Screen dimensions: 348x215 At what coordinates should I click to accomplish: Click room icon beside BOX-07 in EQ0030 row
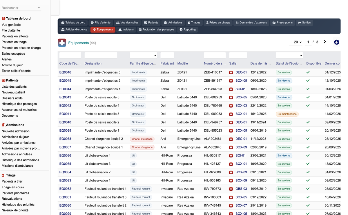click(x=231, y=205)
